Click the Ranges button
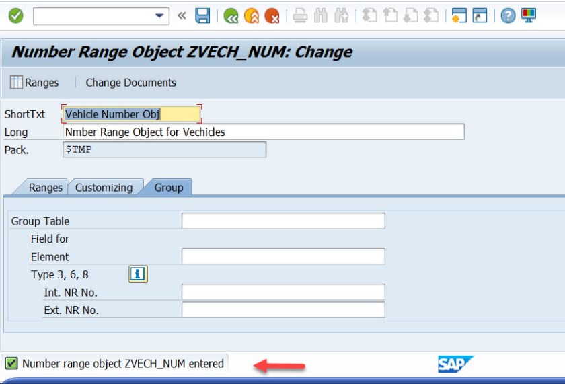Screen dimensions: 565x384 pos(34,83)
